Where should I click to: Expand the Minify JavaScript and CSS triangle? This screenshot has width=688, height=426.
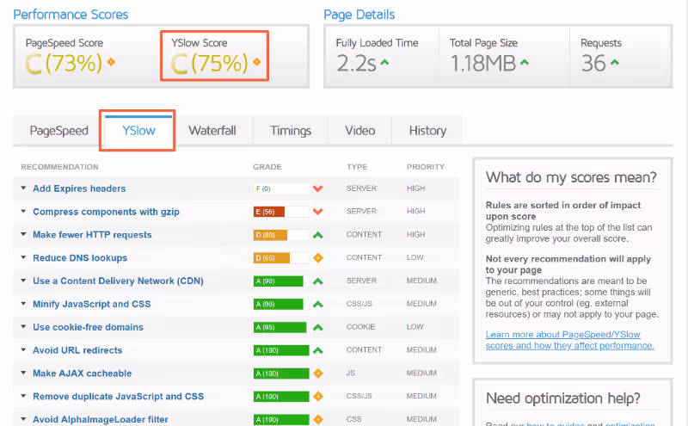(x=23, y=304)
